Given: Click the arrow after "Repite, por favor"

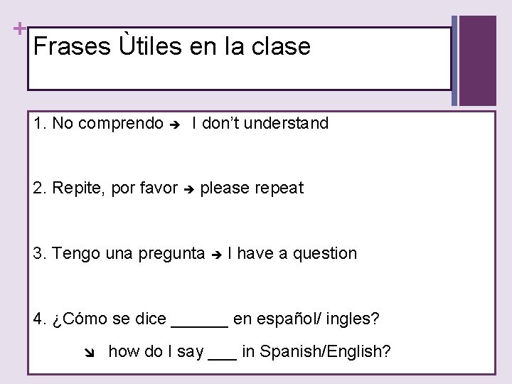Looking at the screenshot, I should (x=188, y=189).
